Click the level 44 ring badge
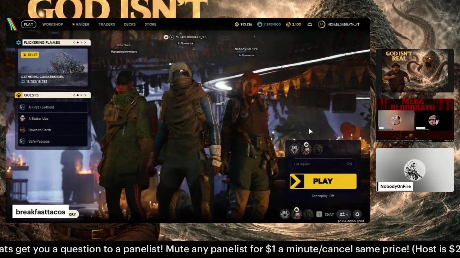460x258 pixels. click(321, 24)
